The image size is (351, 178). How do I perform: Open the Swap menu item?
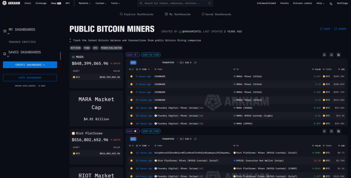tap(56, 3)
